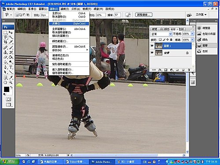Select the Healing Brush tool
Image resolution: width=220 pixels, height=165 pixels.
click(6, 48)
